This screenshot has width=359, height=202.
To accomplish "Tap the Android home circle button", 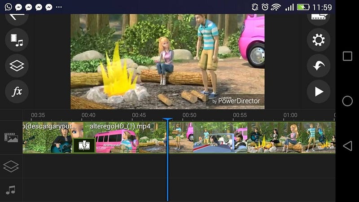I will [x=347, y=101].
